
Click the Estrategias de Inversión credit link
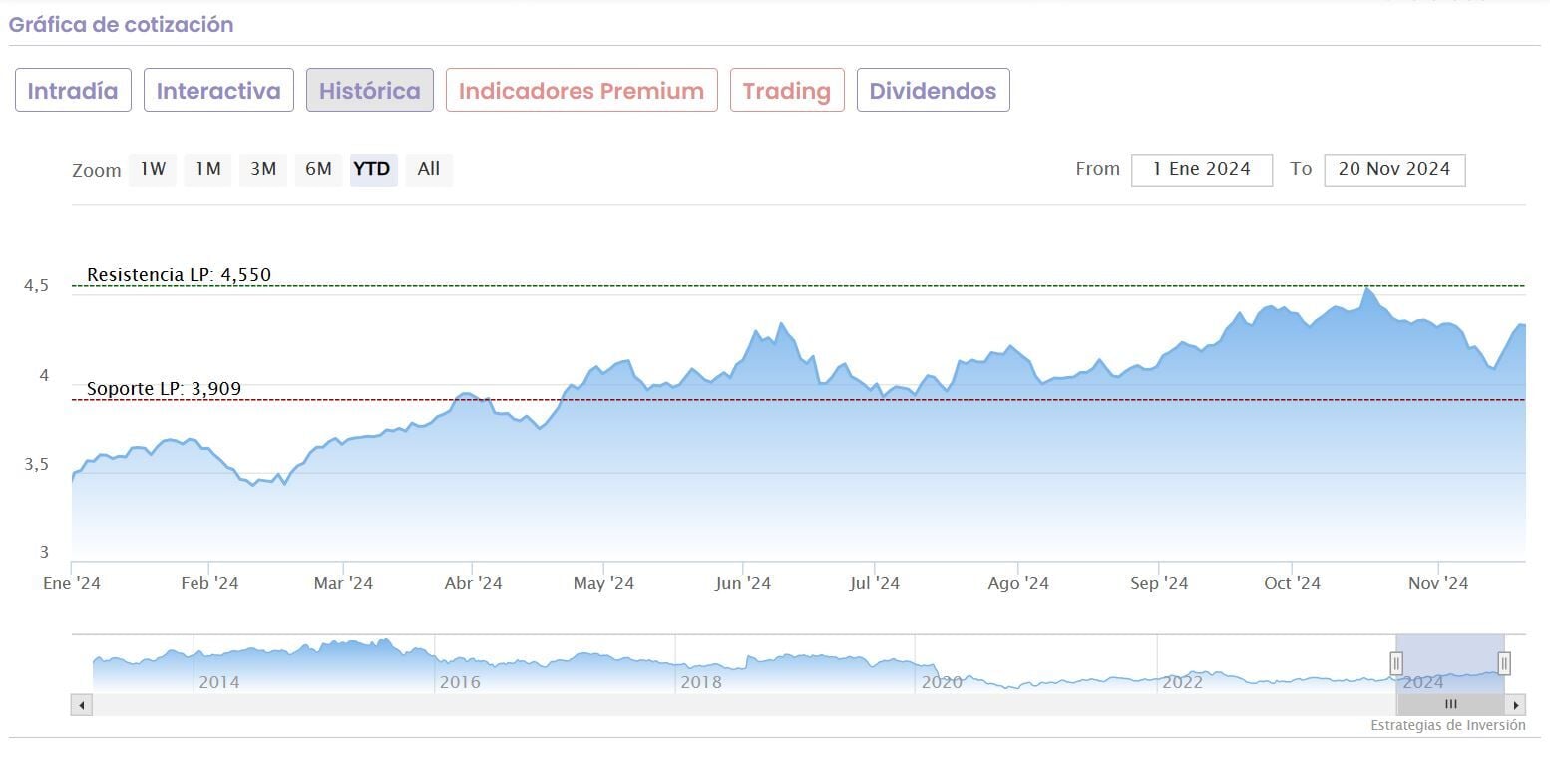tap(1447, 725)
